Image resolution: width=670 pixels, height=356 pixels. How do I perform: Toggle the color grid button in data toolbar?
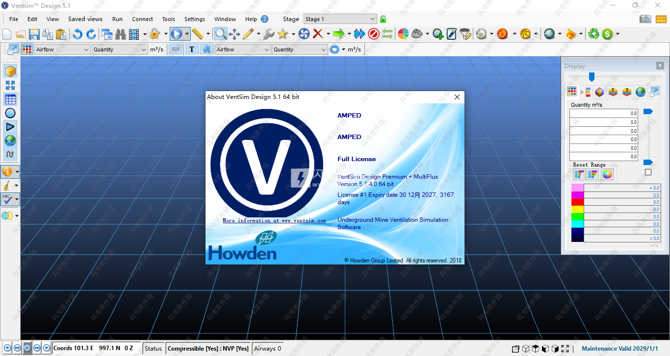click(x=27, y=49)
